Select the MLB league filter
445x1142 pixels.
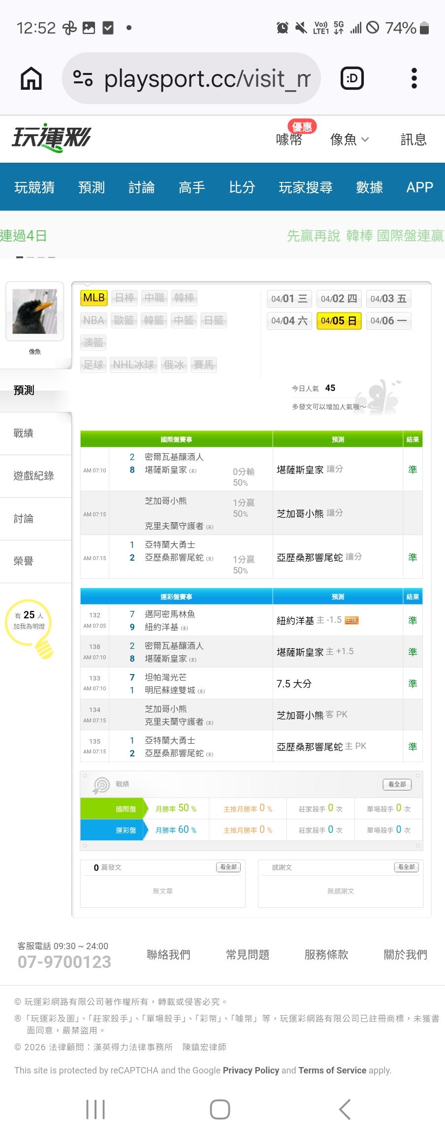point(94,298)
